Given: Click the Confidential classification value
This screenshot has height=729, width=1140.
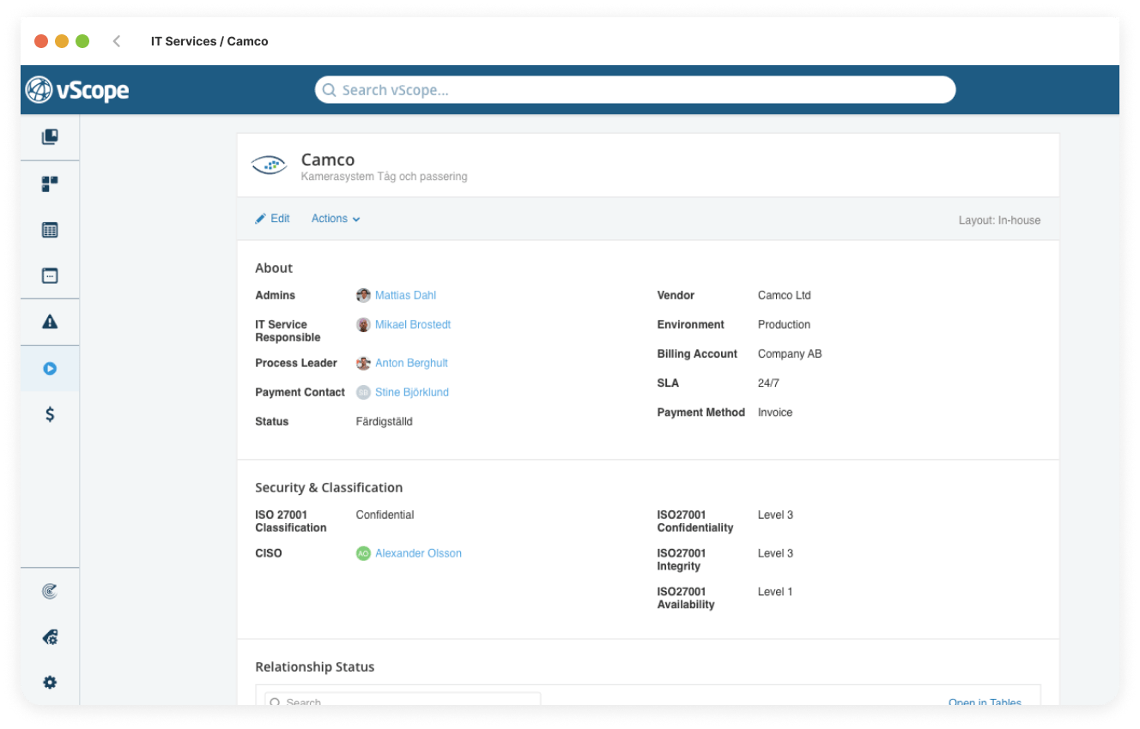Looking at the screenshot, I should pos(385,515).
